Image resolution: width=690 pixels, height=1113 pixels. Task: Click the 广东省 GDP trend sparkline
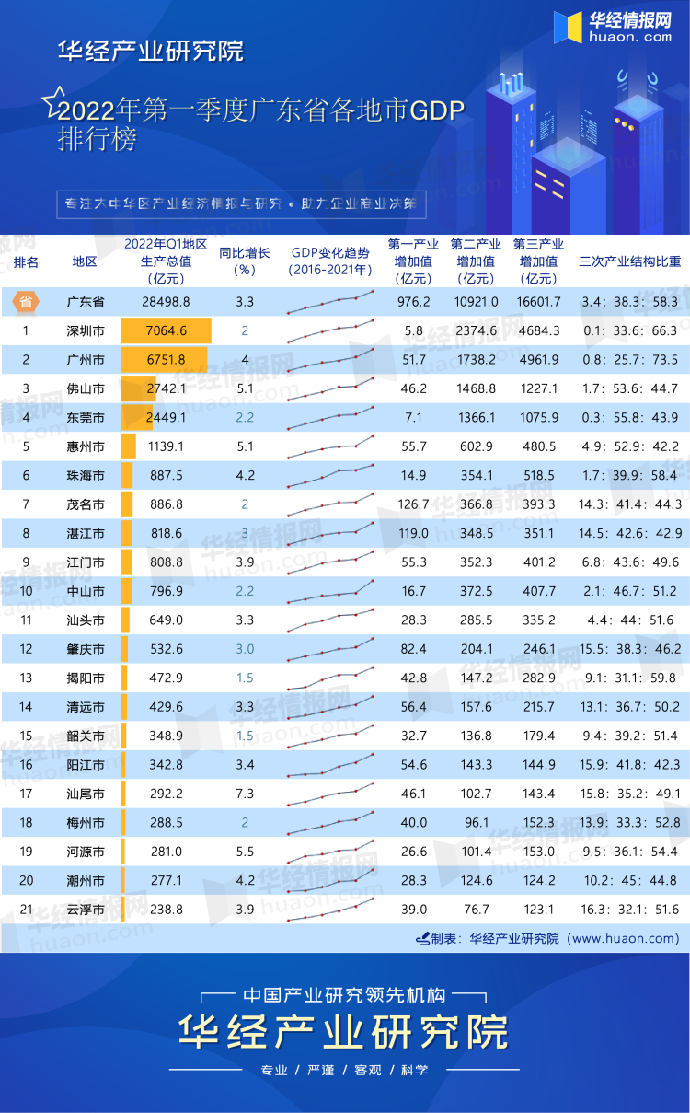pos(330,300)
